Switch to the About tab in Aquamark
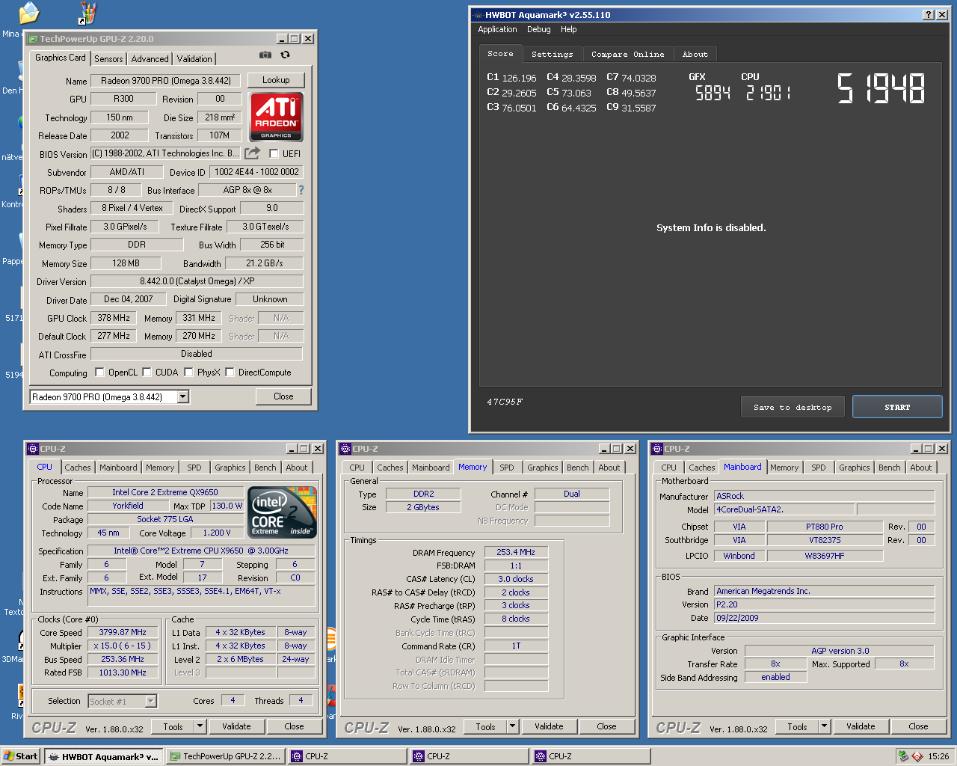957x766 pixels. coord(695,54)
